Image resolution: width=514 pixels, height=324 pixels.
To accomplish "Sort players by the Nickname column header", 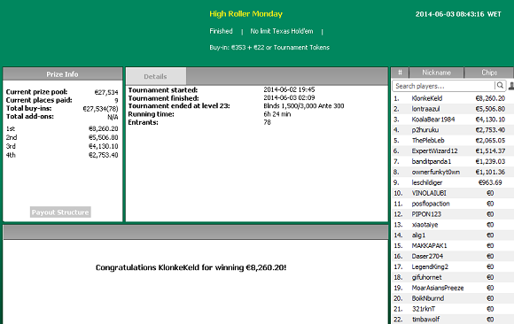I will (x=436, y=73).
